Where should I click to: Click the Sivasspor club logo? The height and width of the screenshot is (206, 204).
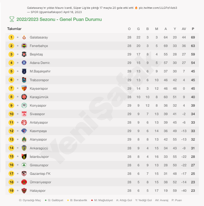24,114
